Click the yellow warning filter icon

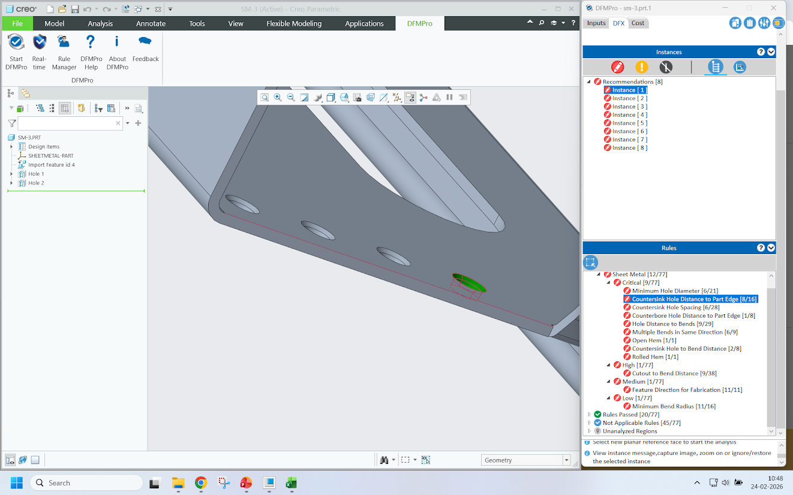click(642, 67)
